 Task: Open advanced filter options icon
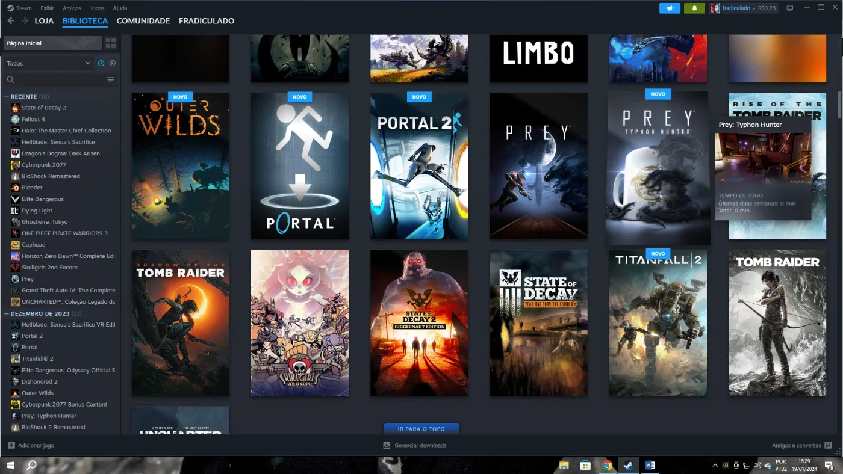pos(111,79)
